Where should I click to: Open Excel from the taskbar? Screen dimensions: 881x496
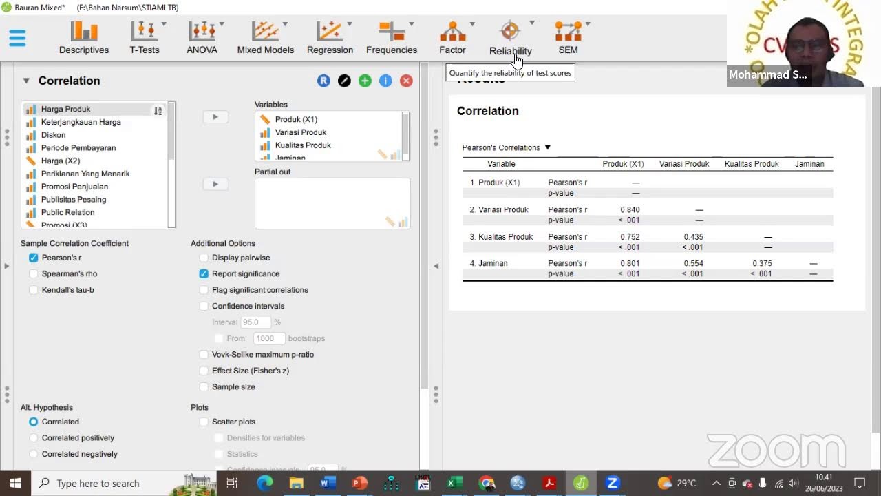455,483
